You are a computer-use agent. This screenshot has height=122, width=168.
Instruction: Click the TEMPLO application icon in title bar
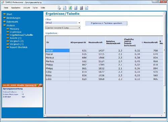click(x=3, y=2)
